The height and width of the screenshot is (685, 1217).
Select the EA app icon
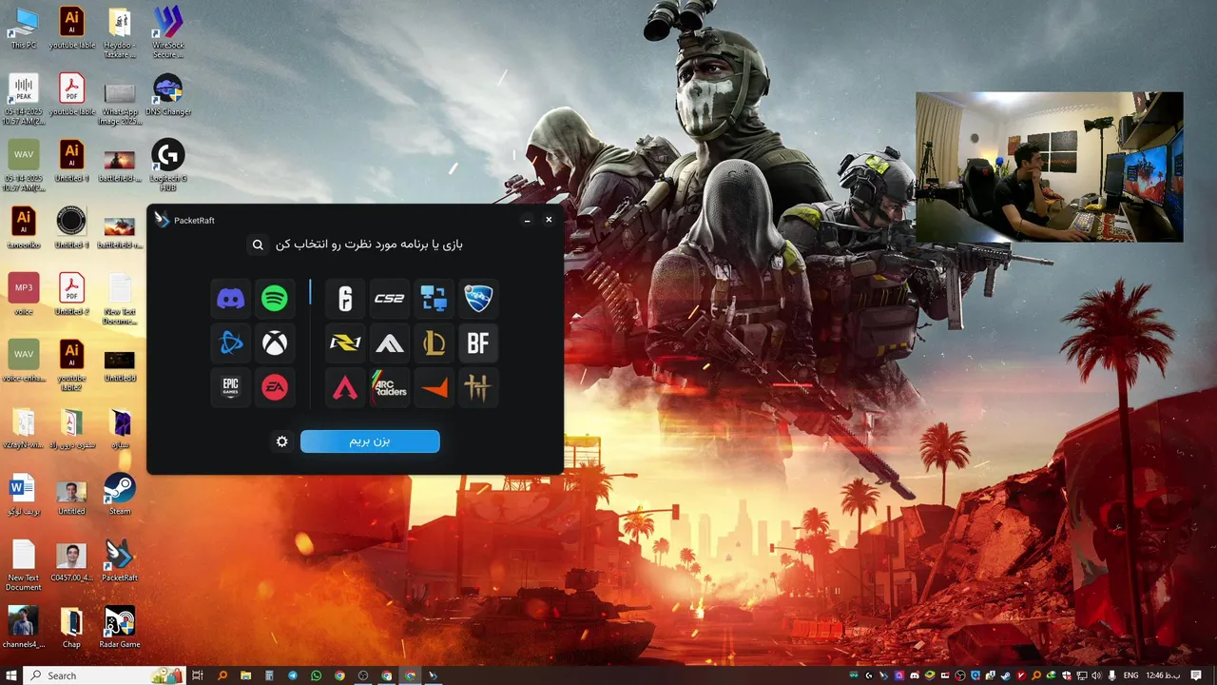275,387
